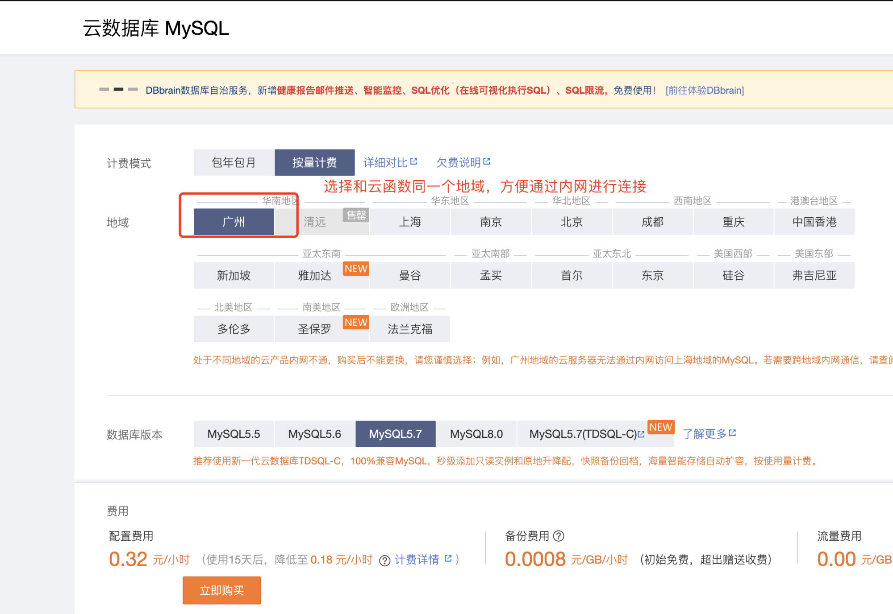The height and width of the screenshot is (614, 893).
Task: Pick 圣保罗 region
Action: click(x=321, y=329)
